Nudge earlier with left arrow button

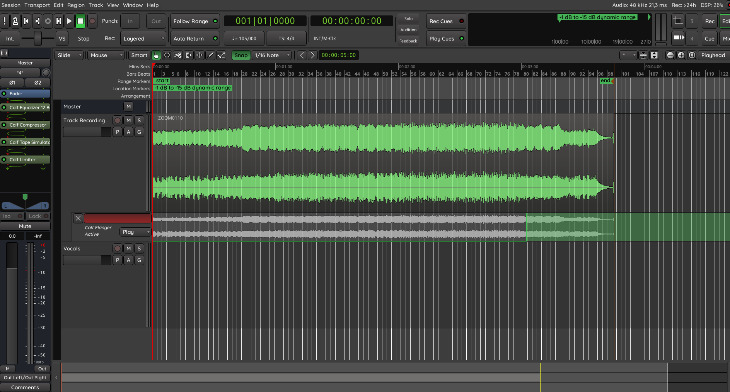pyautogui.click(x=302, y=55)
